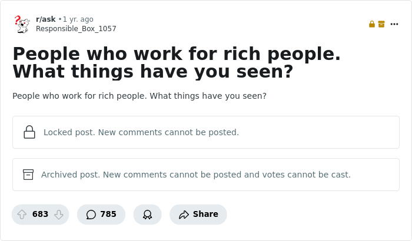Open the three-dot overflow menu
412x241 pixels.
394,24
